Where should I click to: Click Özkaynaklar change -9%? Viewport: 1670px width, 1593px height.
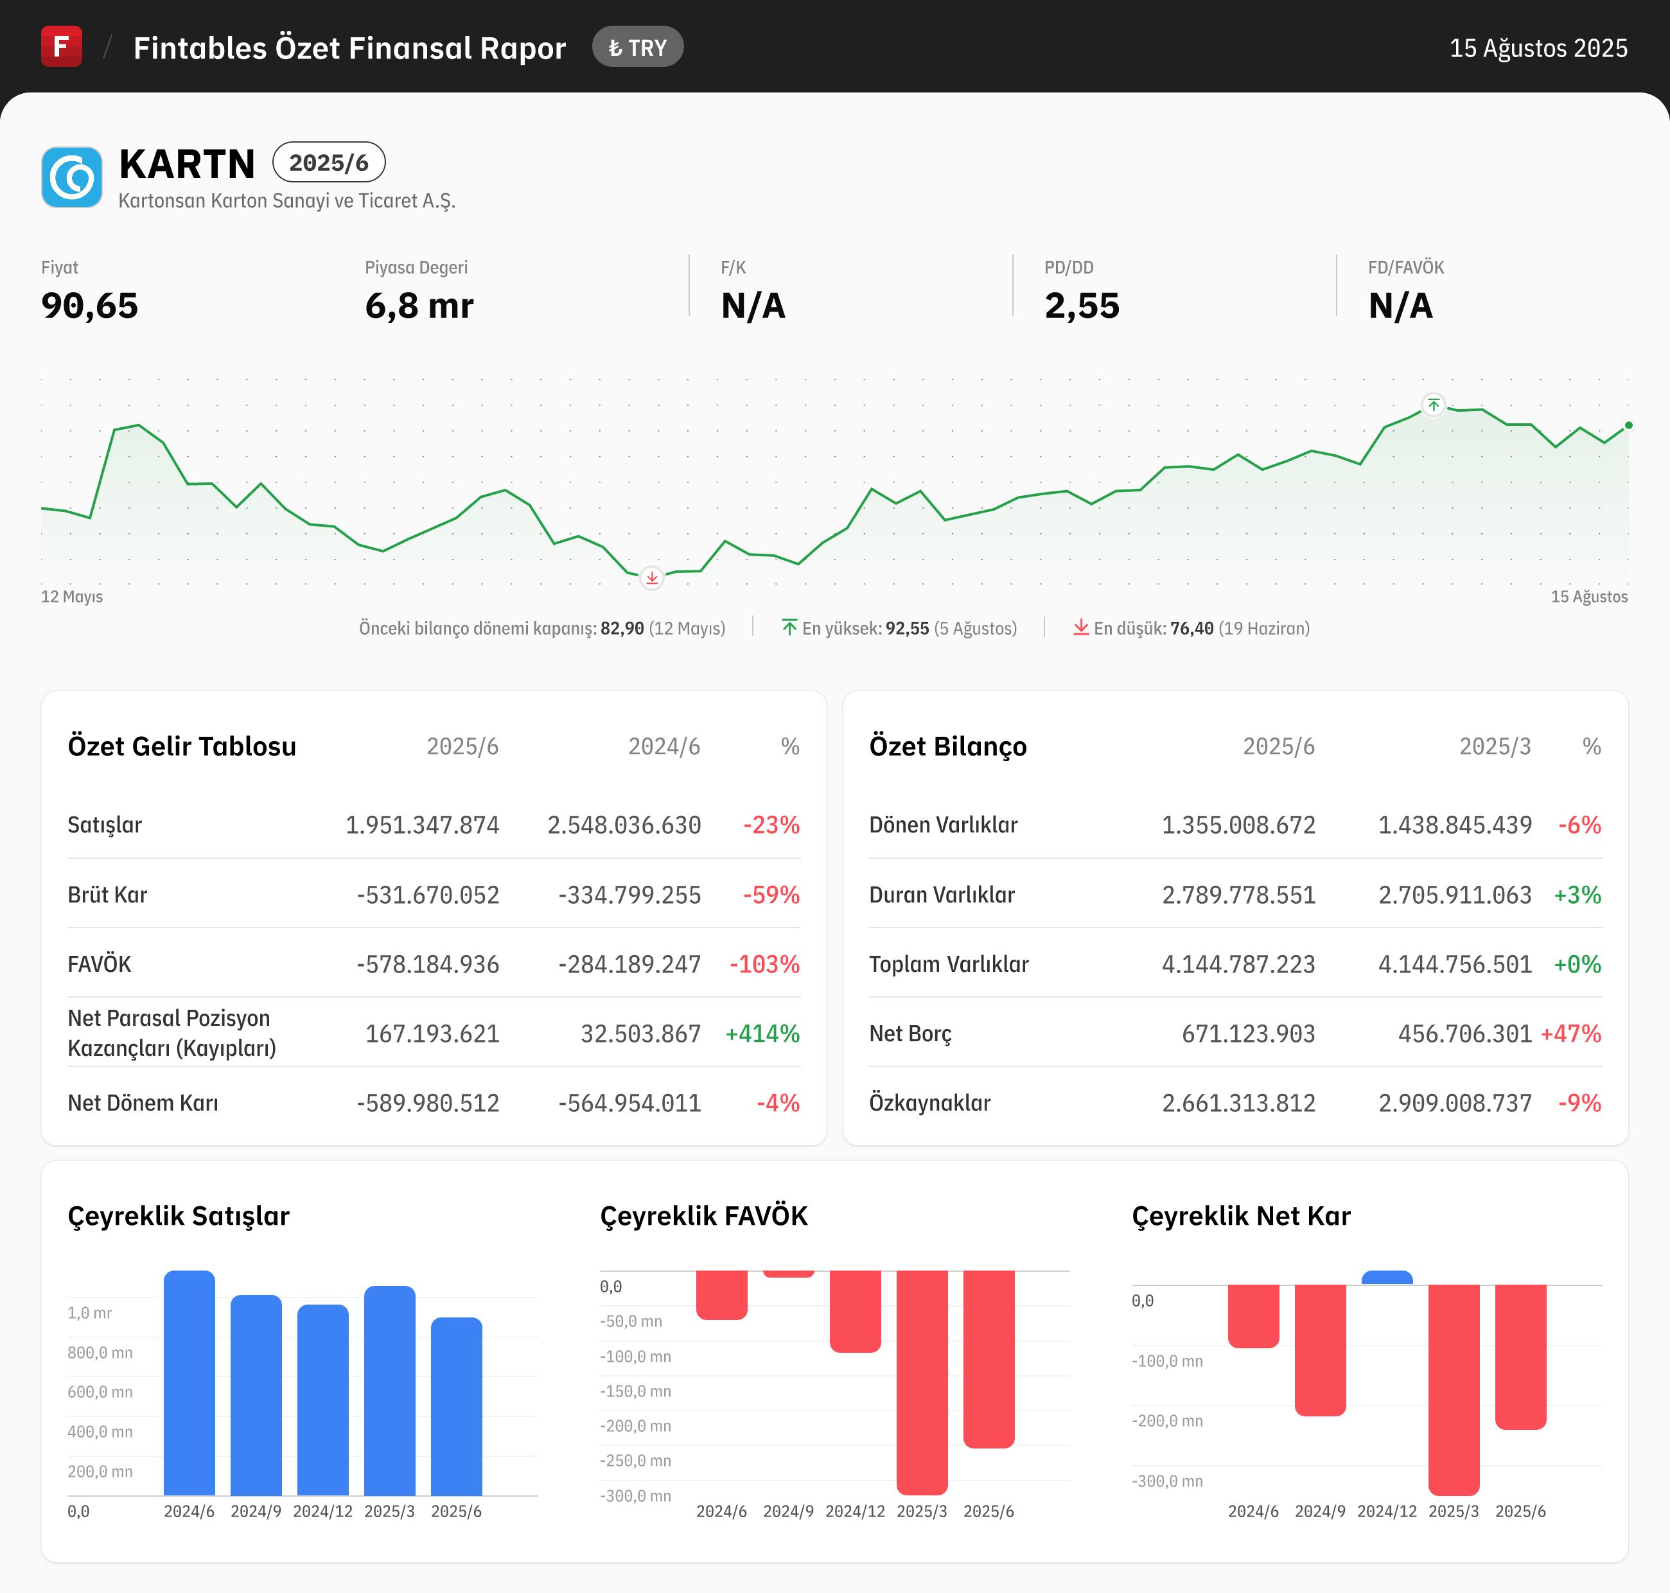click(1579, 1103)
